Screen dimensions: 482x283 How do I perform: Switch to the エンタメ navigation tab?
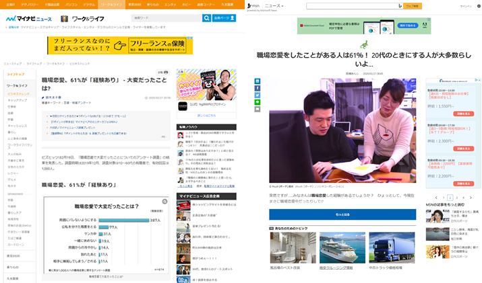point(171,3)
